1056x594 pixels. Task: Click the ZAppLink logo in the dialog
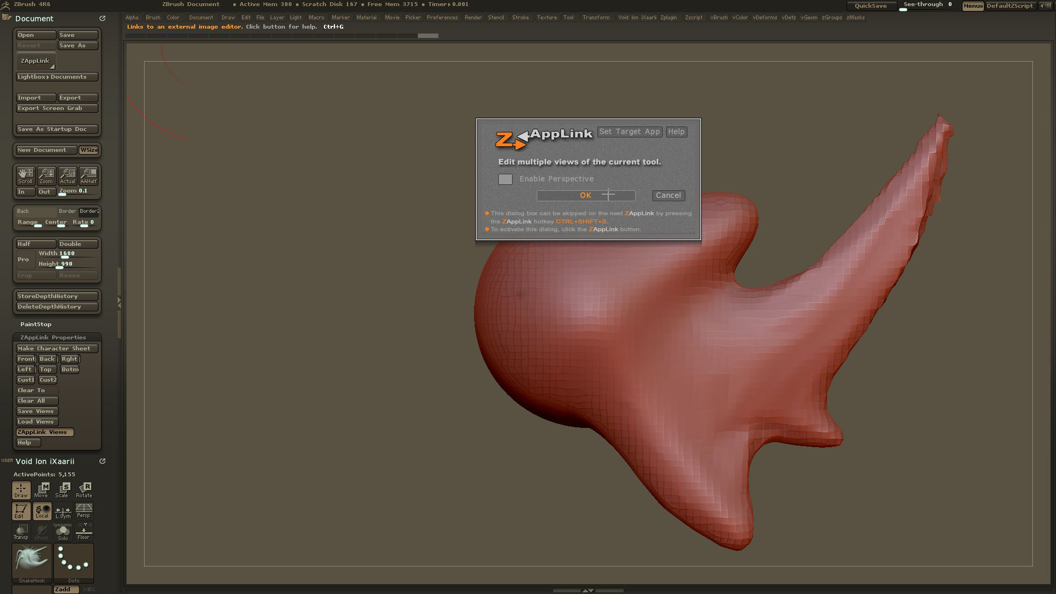[x=543, y=139]
